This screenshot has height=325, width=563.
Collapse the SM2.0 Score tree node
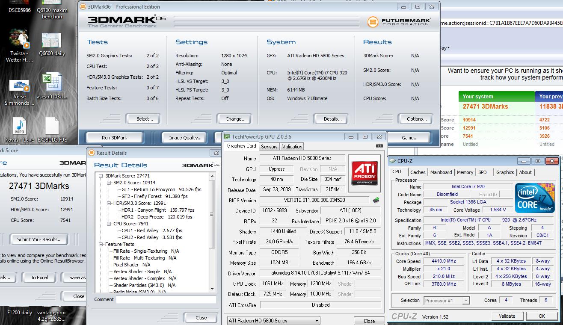coord(109,183)
